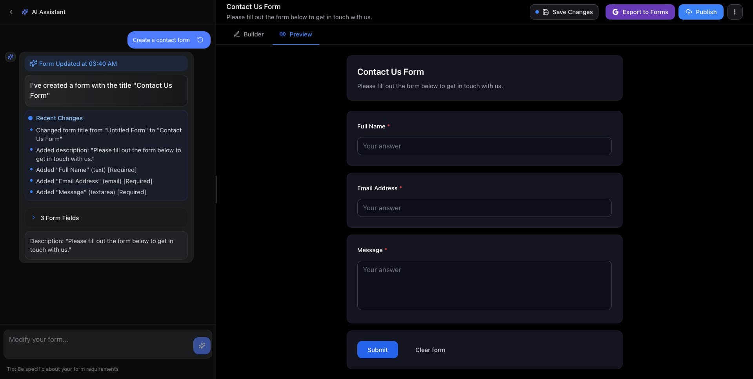Click the 'Changed form title' change entry
The width and height of the screenshot is (753, 379).
(x=109, y=135)
